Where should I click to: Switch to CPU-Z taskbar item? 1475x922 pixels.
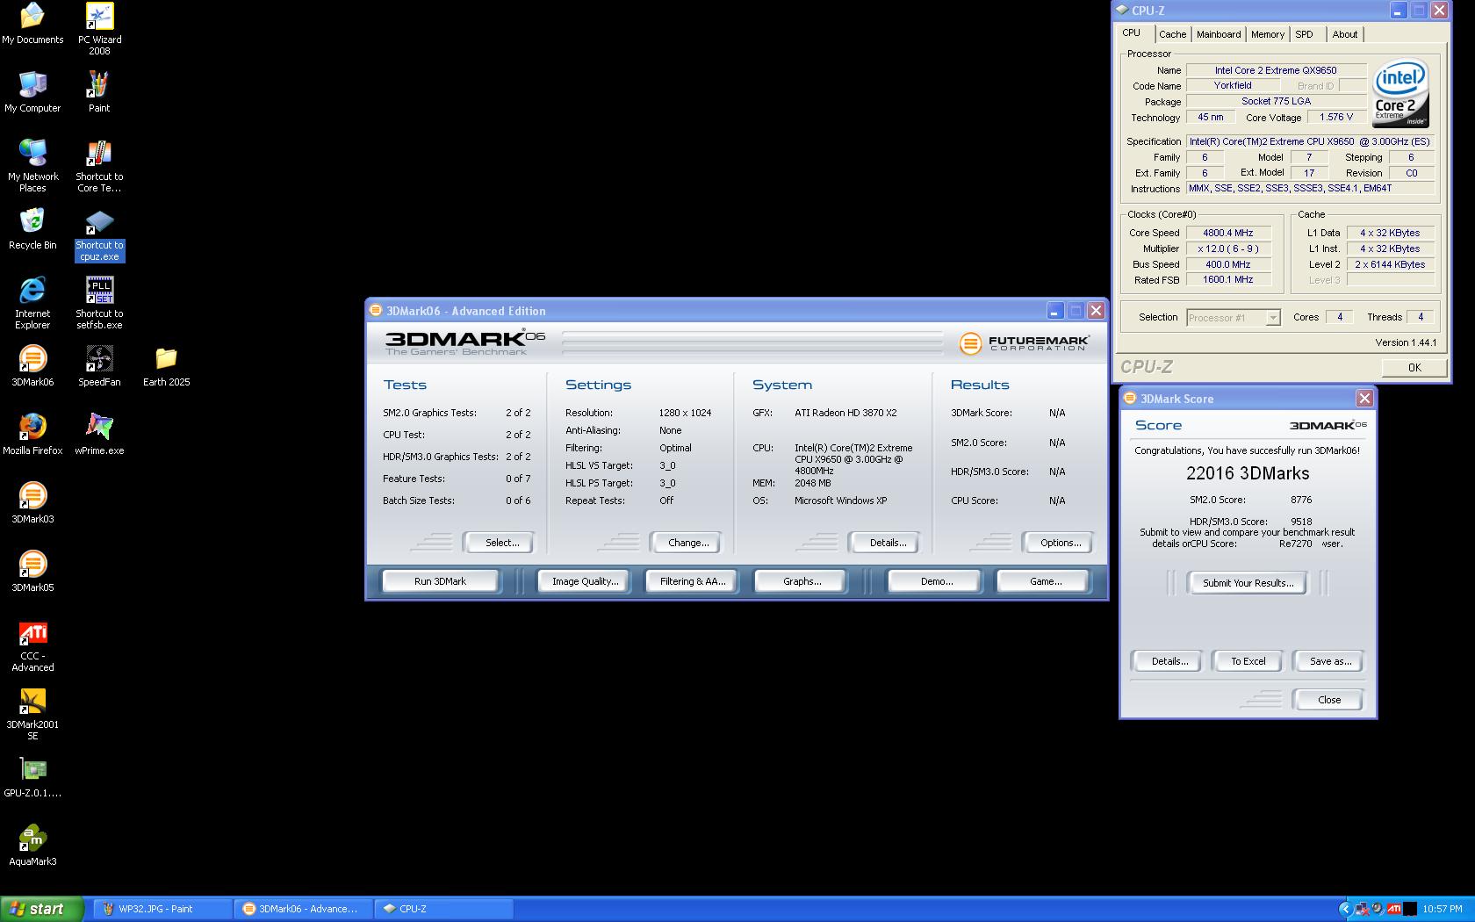443,909
